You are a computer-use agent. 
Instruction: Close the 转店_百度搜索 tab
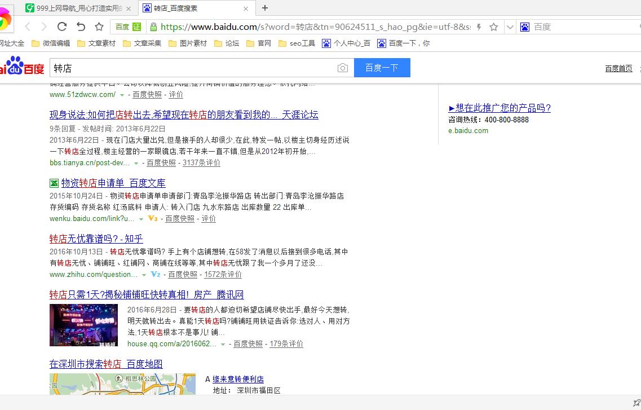246,8
